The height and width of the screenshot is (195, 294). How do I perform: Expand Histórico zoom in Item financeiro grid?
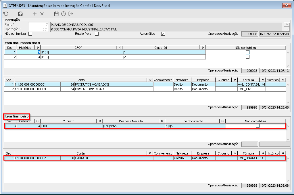click(x=37, y=121)
